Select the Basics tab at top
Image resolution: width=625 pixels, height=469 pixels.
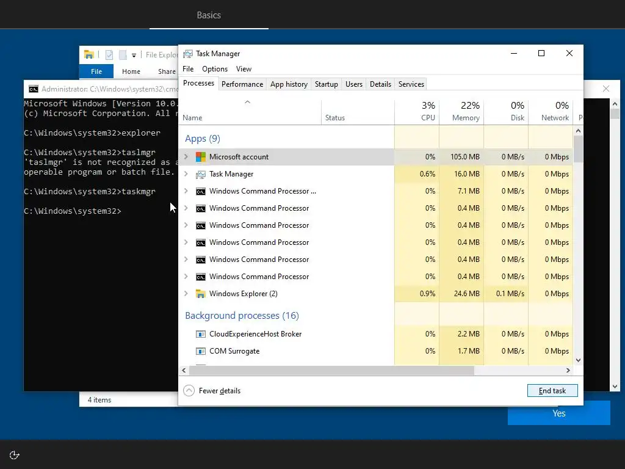[x=209, y=15]
